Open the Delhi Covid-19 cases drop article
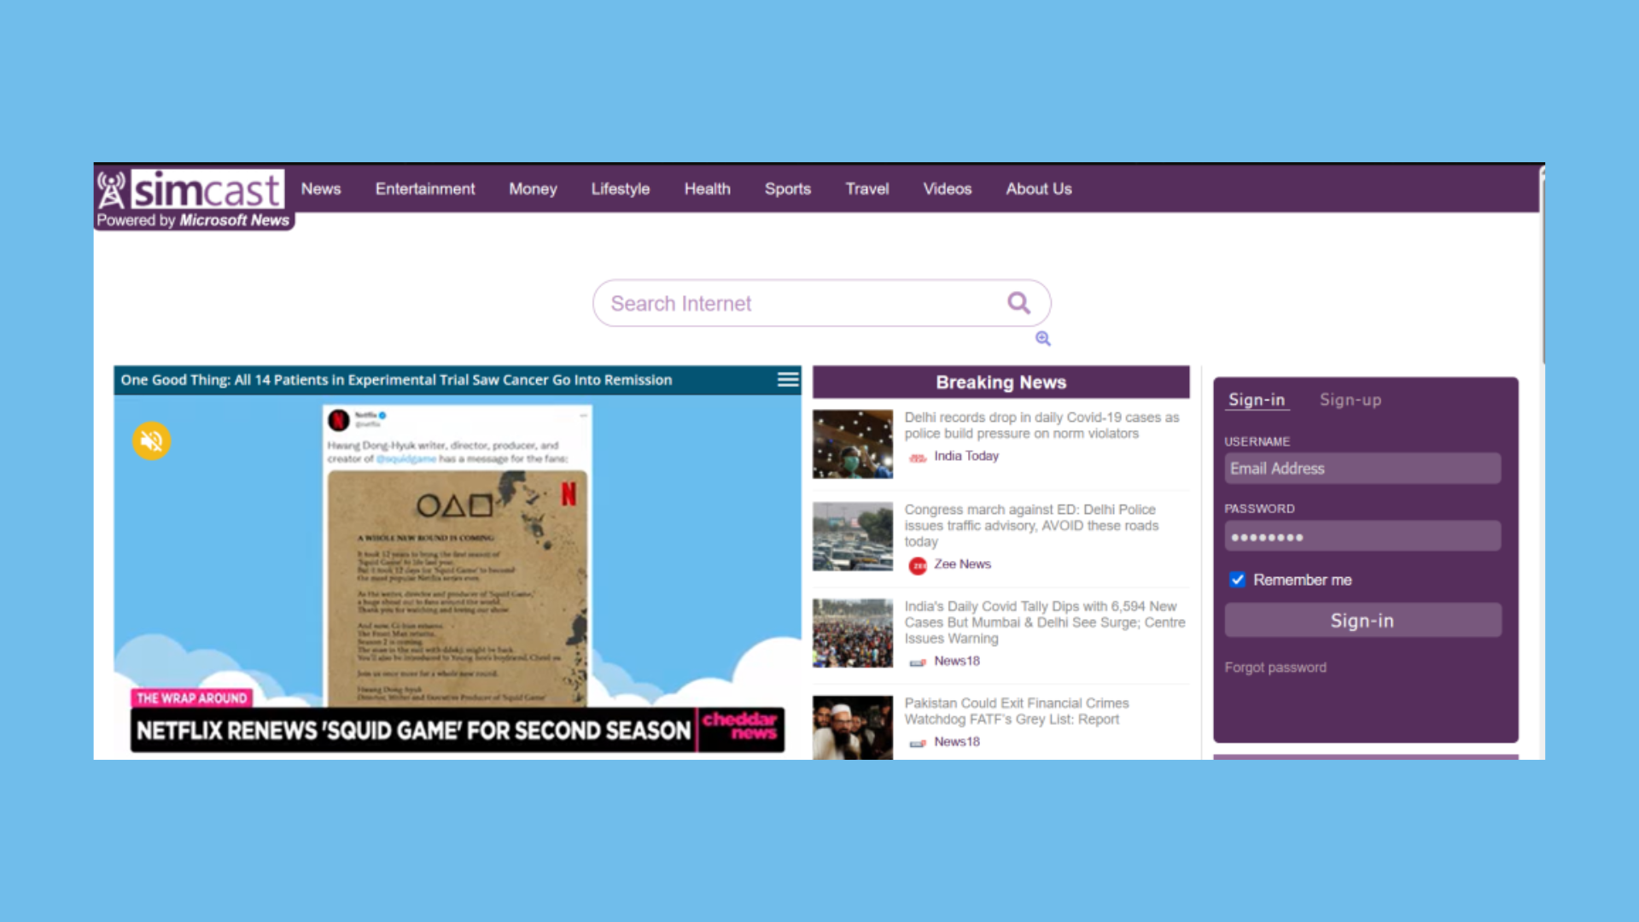This screenshot has height=922, width=1639. click(x=1041, y=425)
